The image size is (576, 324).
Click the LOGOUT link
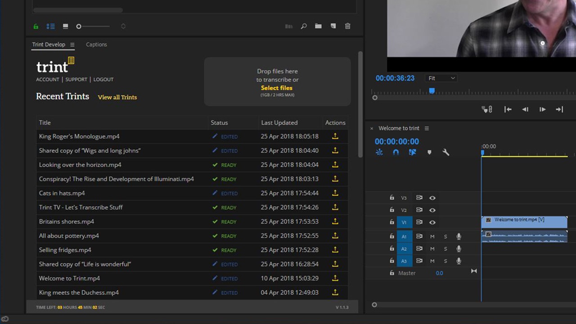pyautogui.click(x=103, y=79)
